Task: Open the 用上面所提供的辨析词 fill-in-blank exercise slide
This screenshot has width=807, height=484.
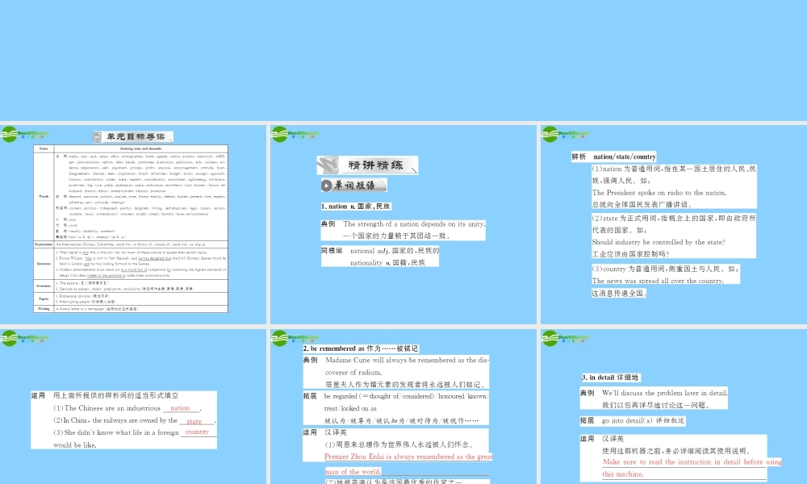Action: tap(133, 407)
